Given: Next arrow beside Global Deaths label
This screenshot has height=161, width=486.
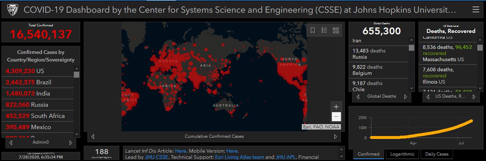Looking at the screenshot, I should tap(405, 97).
